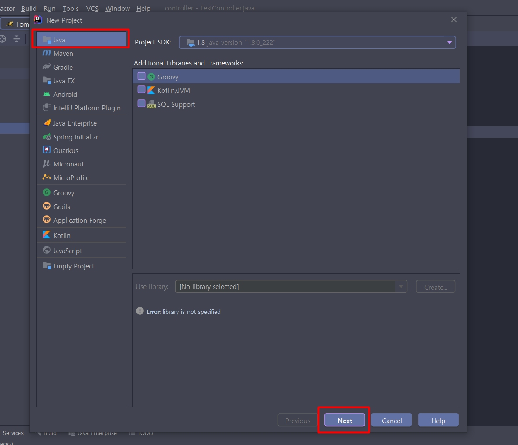Click the error warning icon

(140, 311)
